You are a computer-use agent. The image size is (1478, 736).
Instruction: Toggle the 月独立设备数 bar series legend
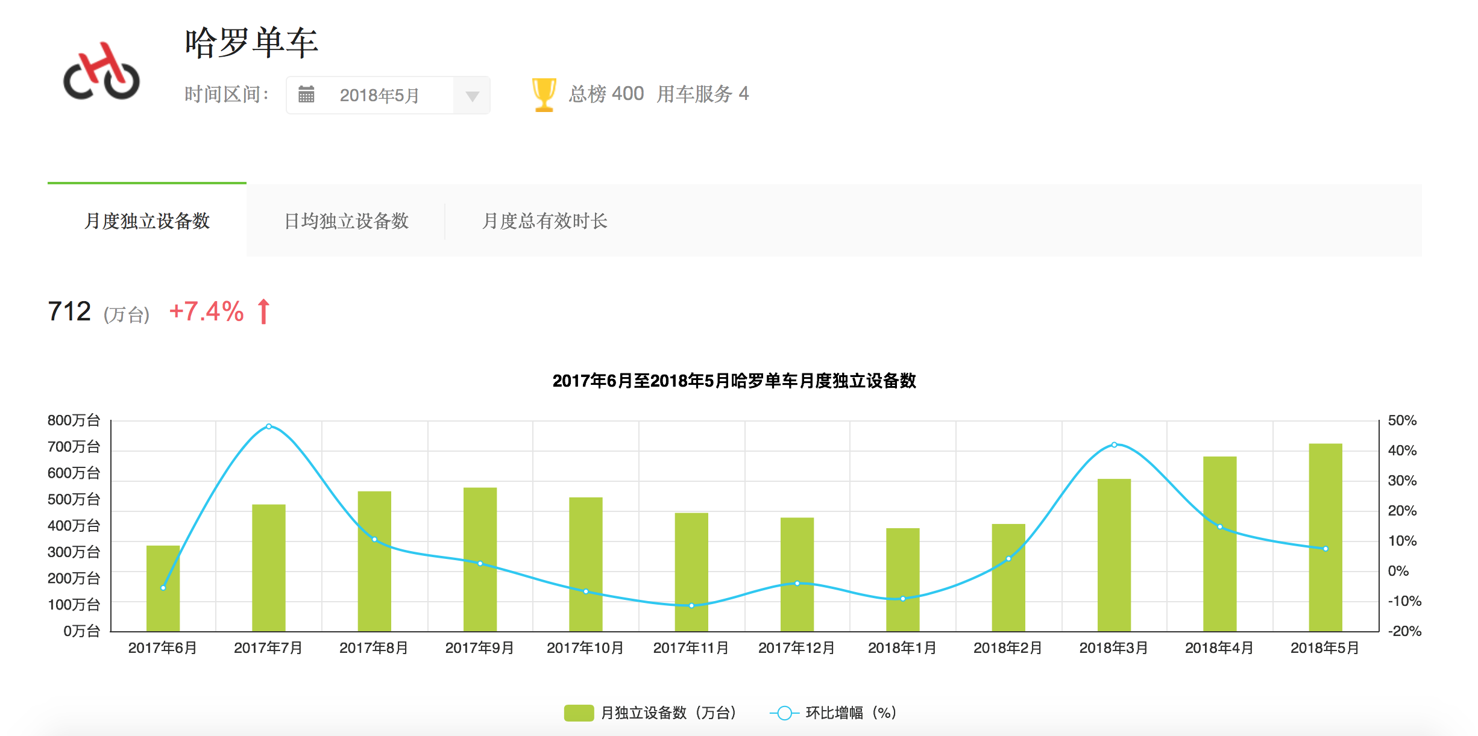[668, 713]
